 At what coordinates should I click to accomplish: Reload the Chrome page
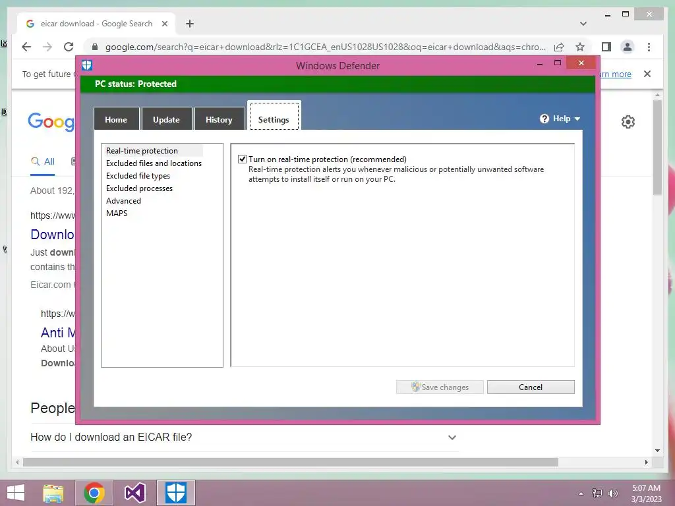click(69, 47)
